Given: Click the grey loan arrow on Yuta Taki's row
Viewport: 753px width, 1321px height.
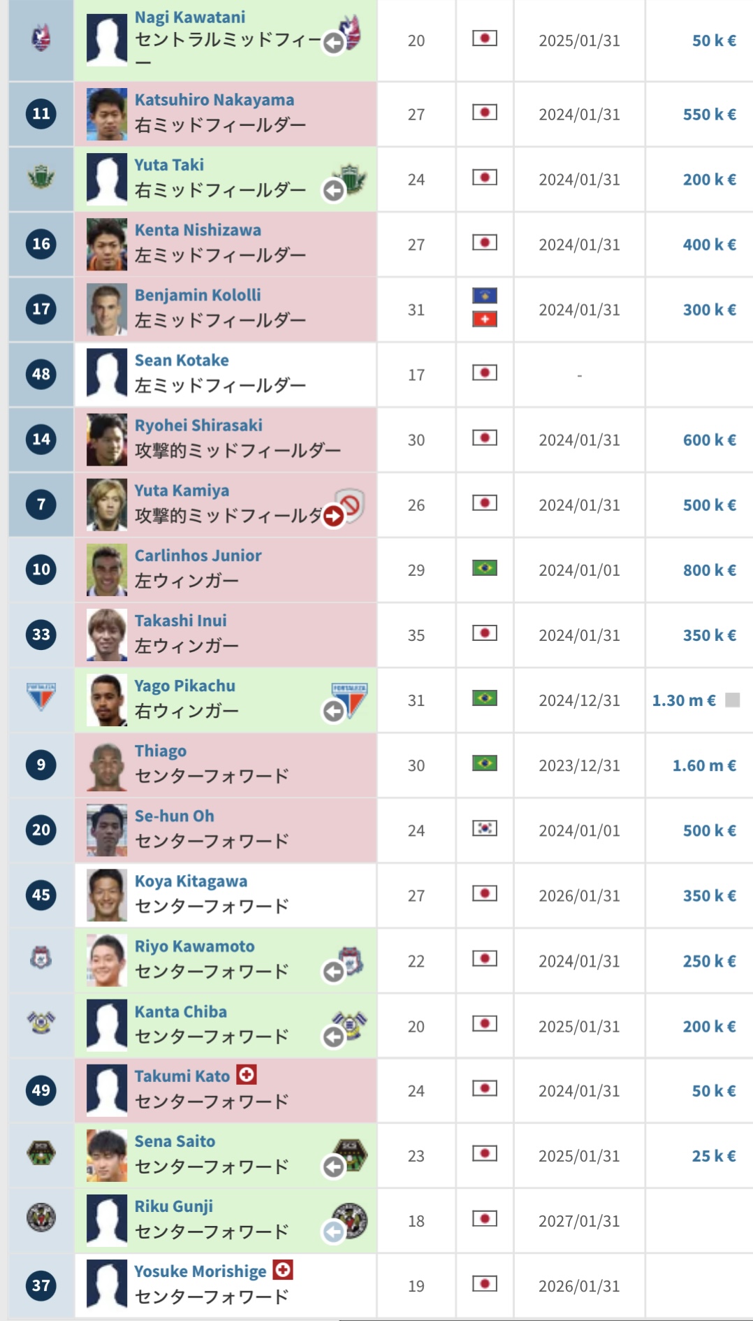Looking at the screenshot, I should [x=334, y=190].
